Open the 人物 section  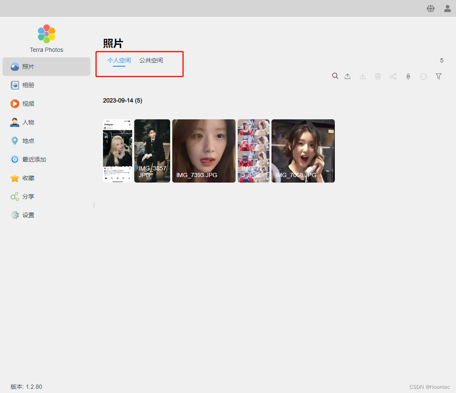(28, 122)
